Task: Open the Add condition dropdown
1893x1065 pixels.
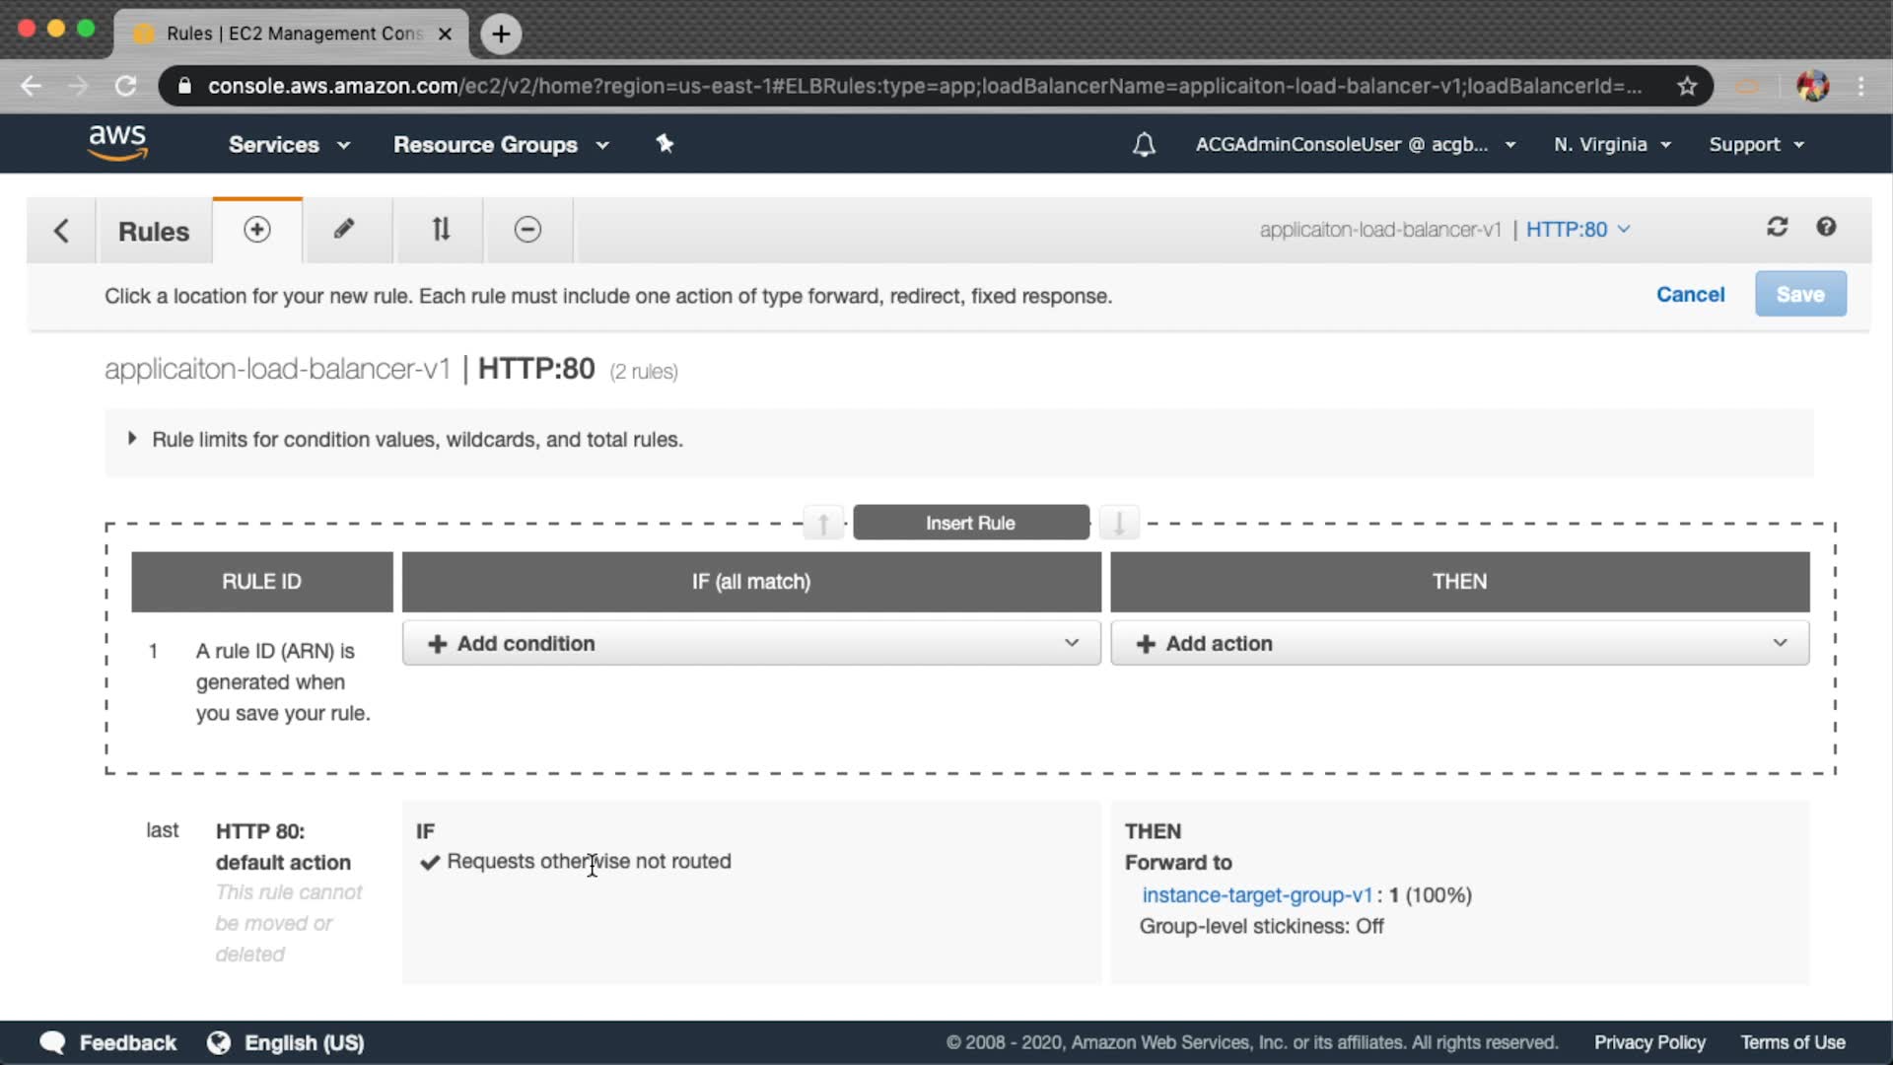Action: coord(751,644)
